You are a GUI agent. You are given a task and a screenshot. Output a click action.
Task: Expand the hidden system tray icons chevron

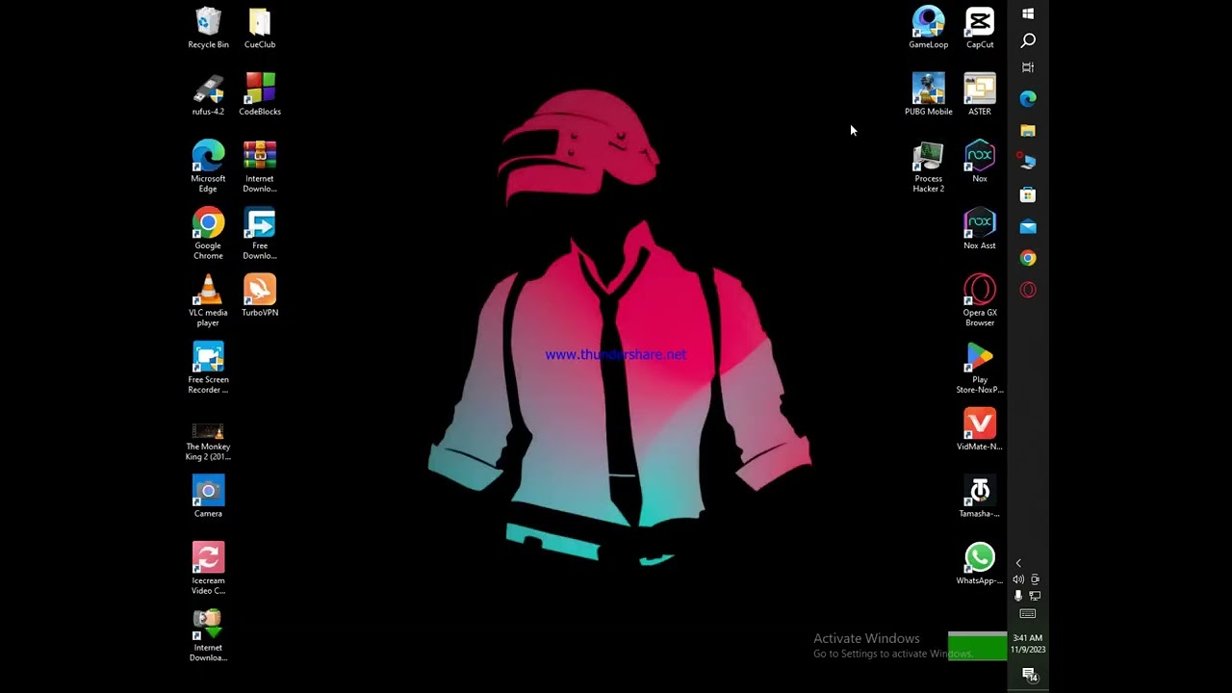click(1018, 563)
